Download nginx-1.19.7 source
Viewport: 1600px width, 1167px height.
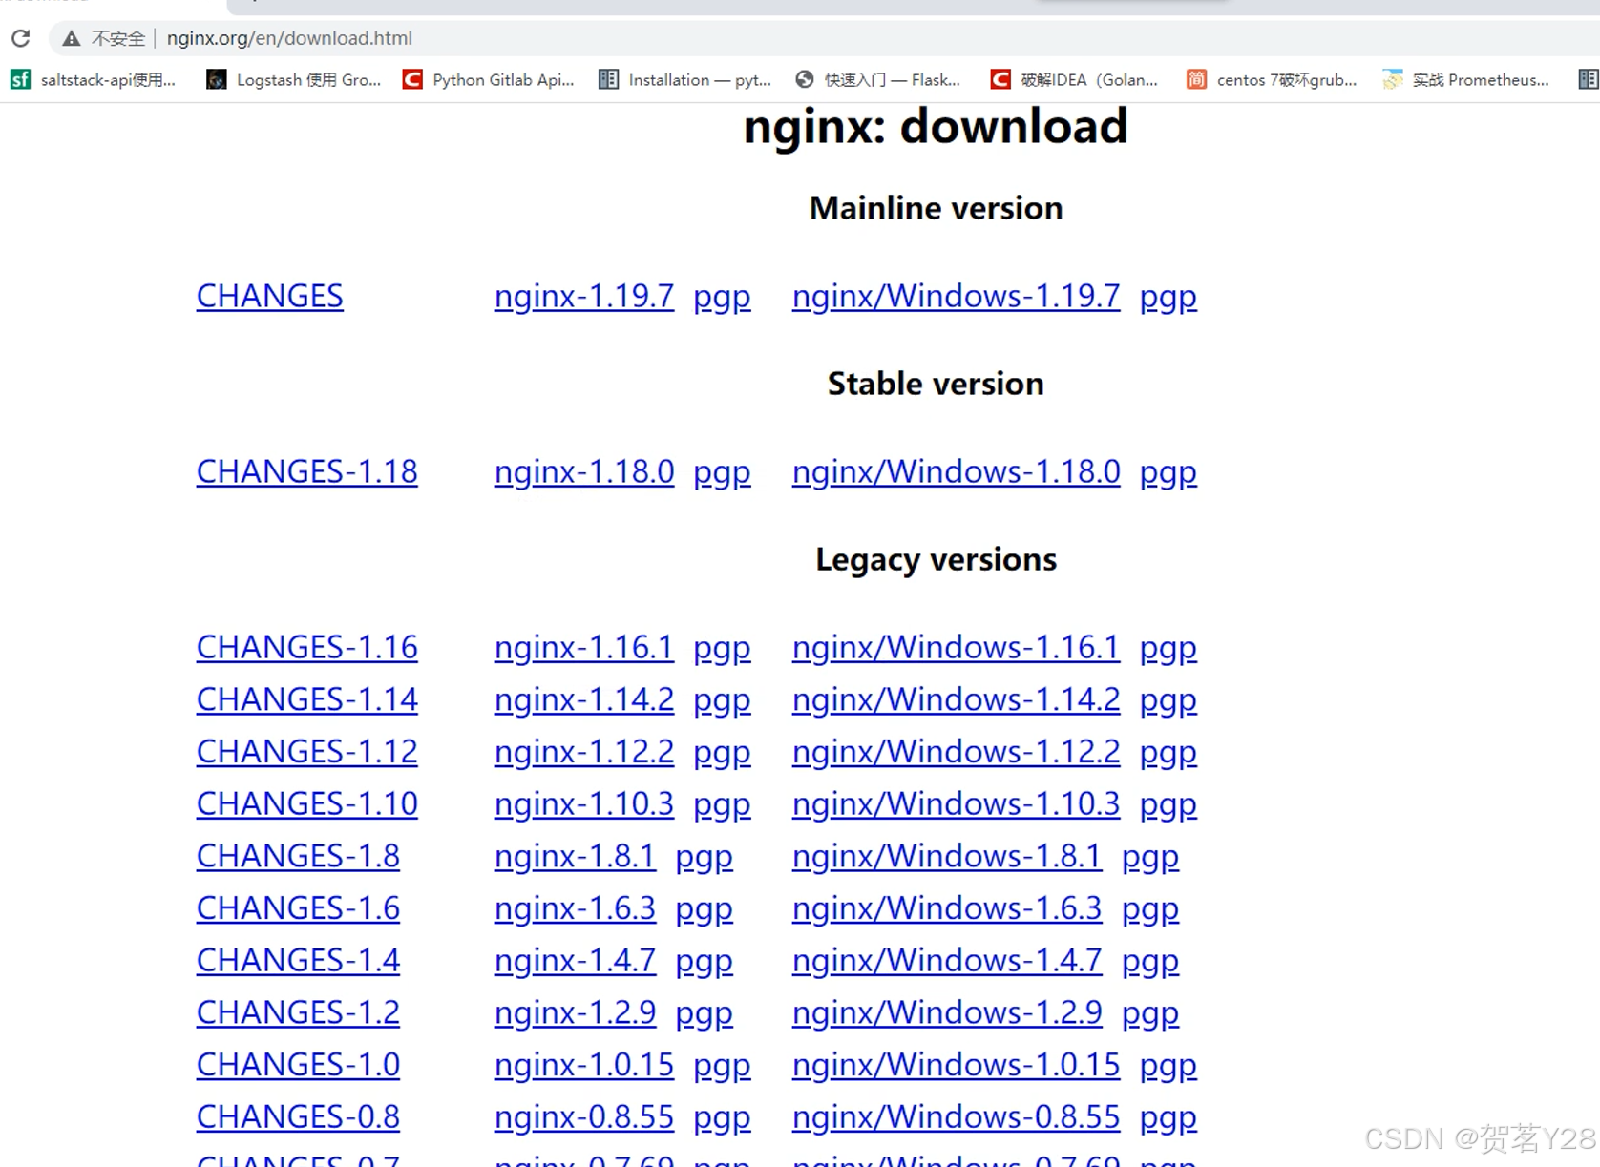click(x=584, y=296)
